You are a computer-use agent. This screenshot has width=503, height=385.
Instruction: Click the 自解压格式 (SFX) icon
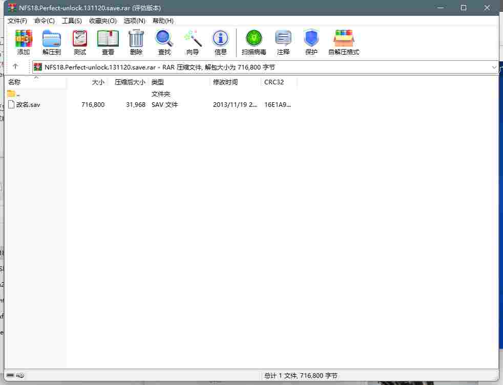pyautogui.click(x=344, y=42)
